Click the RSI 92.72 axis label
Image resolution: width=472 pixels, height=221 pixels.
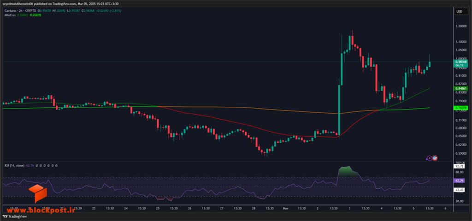(x=460, y=166)
